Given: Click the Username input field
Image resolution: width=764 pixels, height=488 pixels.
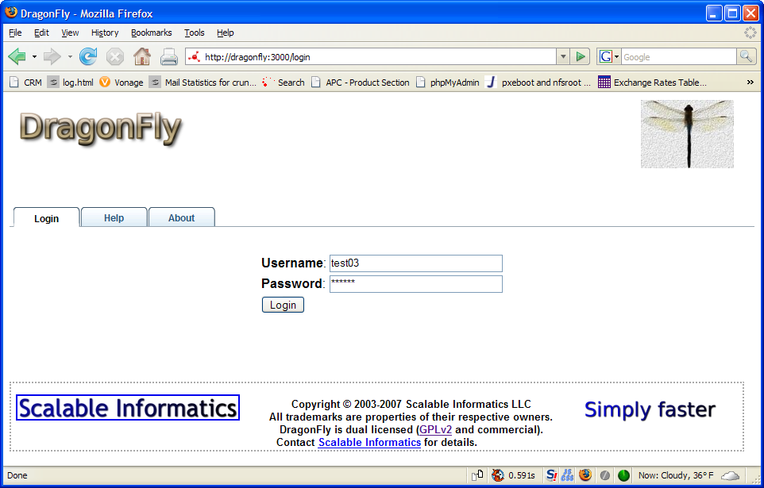Looking at the screenshot, I should tap(415, 263).
